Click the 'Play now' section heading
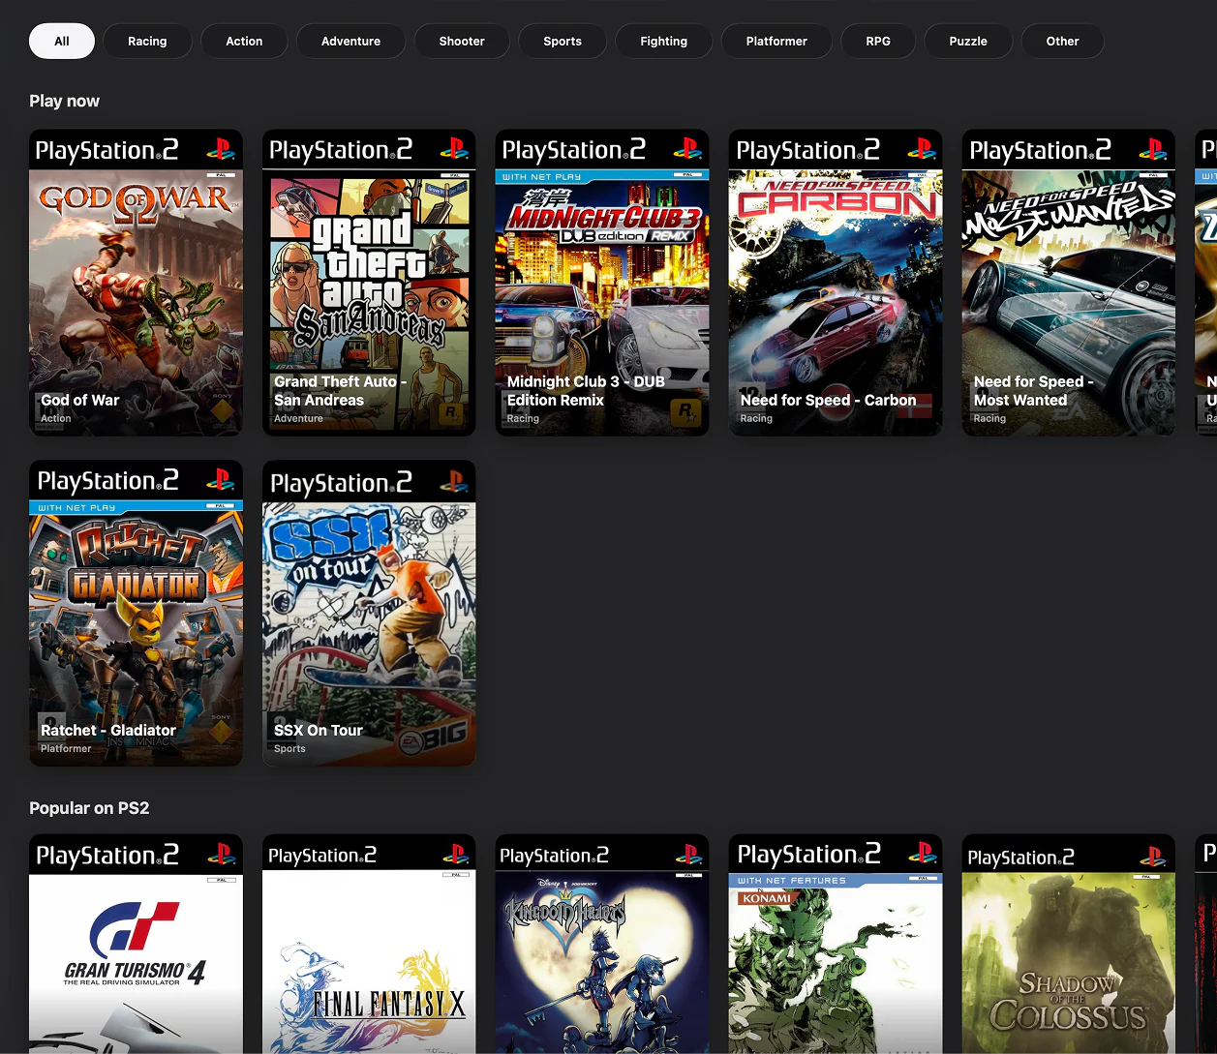Viewport: 1217px width, 1054px height. (x=64, y=101)
